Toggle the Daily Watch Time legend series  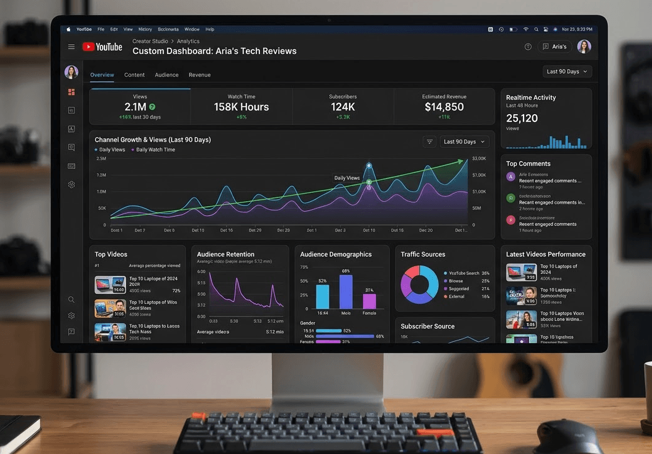tap(153, 150)
